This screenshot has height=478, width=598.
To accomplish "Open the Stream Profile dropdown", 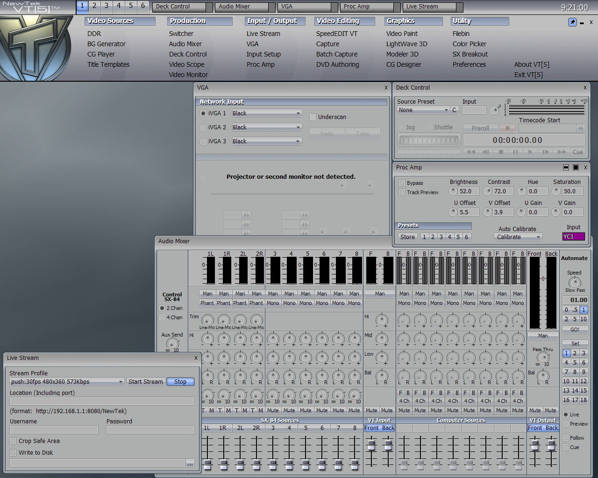I will pos(67,382).
